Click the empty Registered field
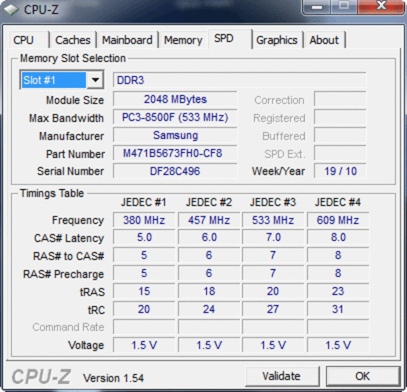This screenshot has width=407, height=392. point(340,117)
